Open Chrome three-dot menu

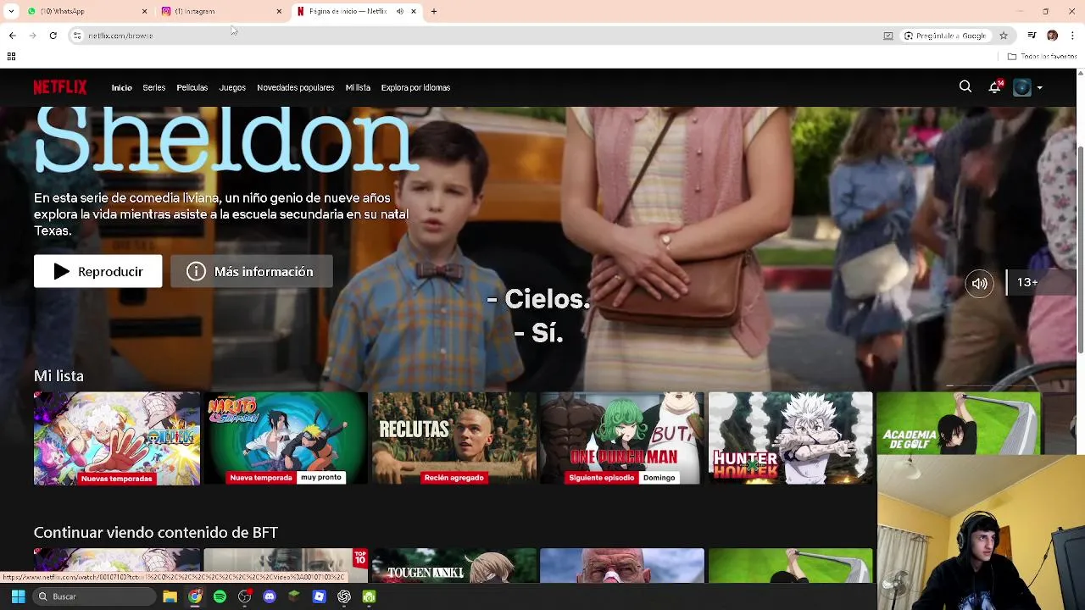coord(1072,36)
